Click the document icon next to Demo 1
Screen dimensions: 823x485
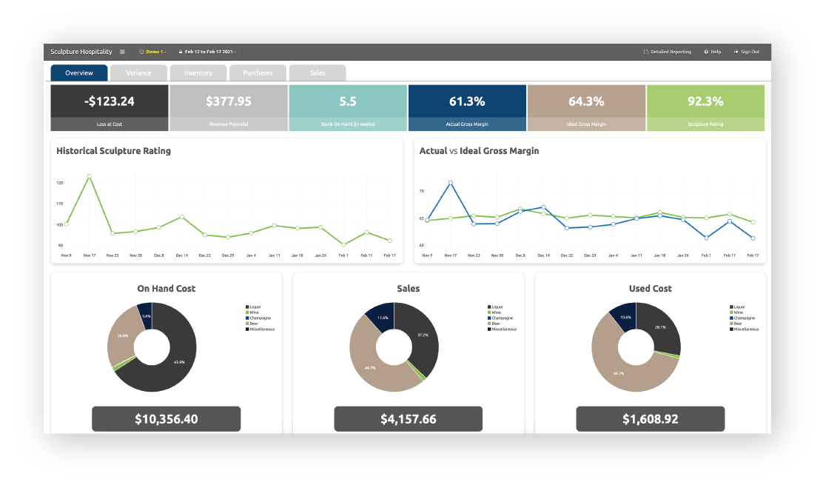[142, 52]
